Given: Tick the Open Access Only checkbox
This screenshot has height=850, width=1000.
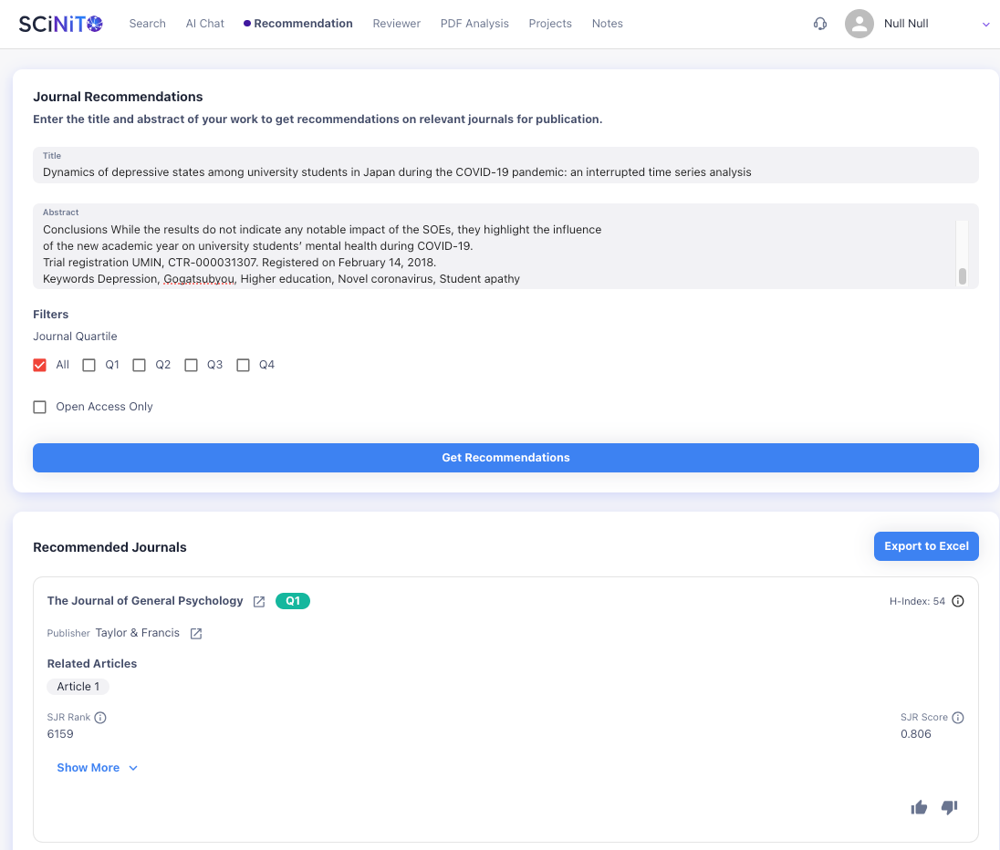Looking at the screenshot, I should coord(40,407).
